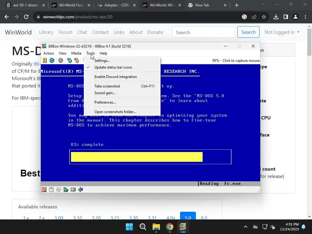Open the Donate nav link
Image resolution: width=312 pixels, height=234 pixels.
pyautogui.click(x=155, y=32)
